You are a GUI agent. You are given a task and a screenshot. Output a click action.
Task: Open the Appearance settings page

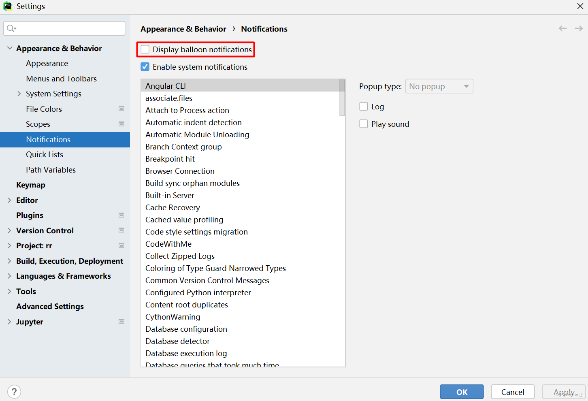47,64
